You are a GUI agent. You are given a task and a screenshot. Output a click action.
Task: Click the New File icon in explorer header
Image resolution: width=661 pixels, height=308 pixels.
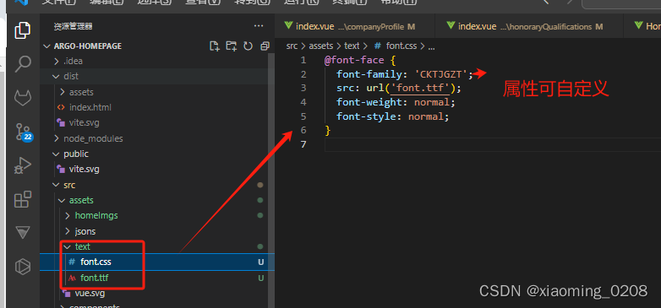pos(215,46)
